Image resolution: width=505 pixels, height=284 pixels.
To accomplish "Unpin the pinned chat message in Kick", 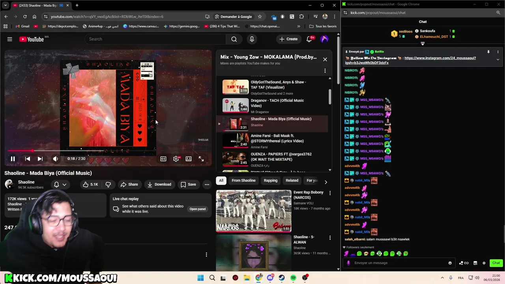I will pyautogui.click(x=488, y=52).
